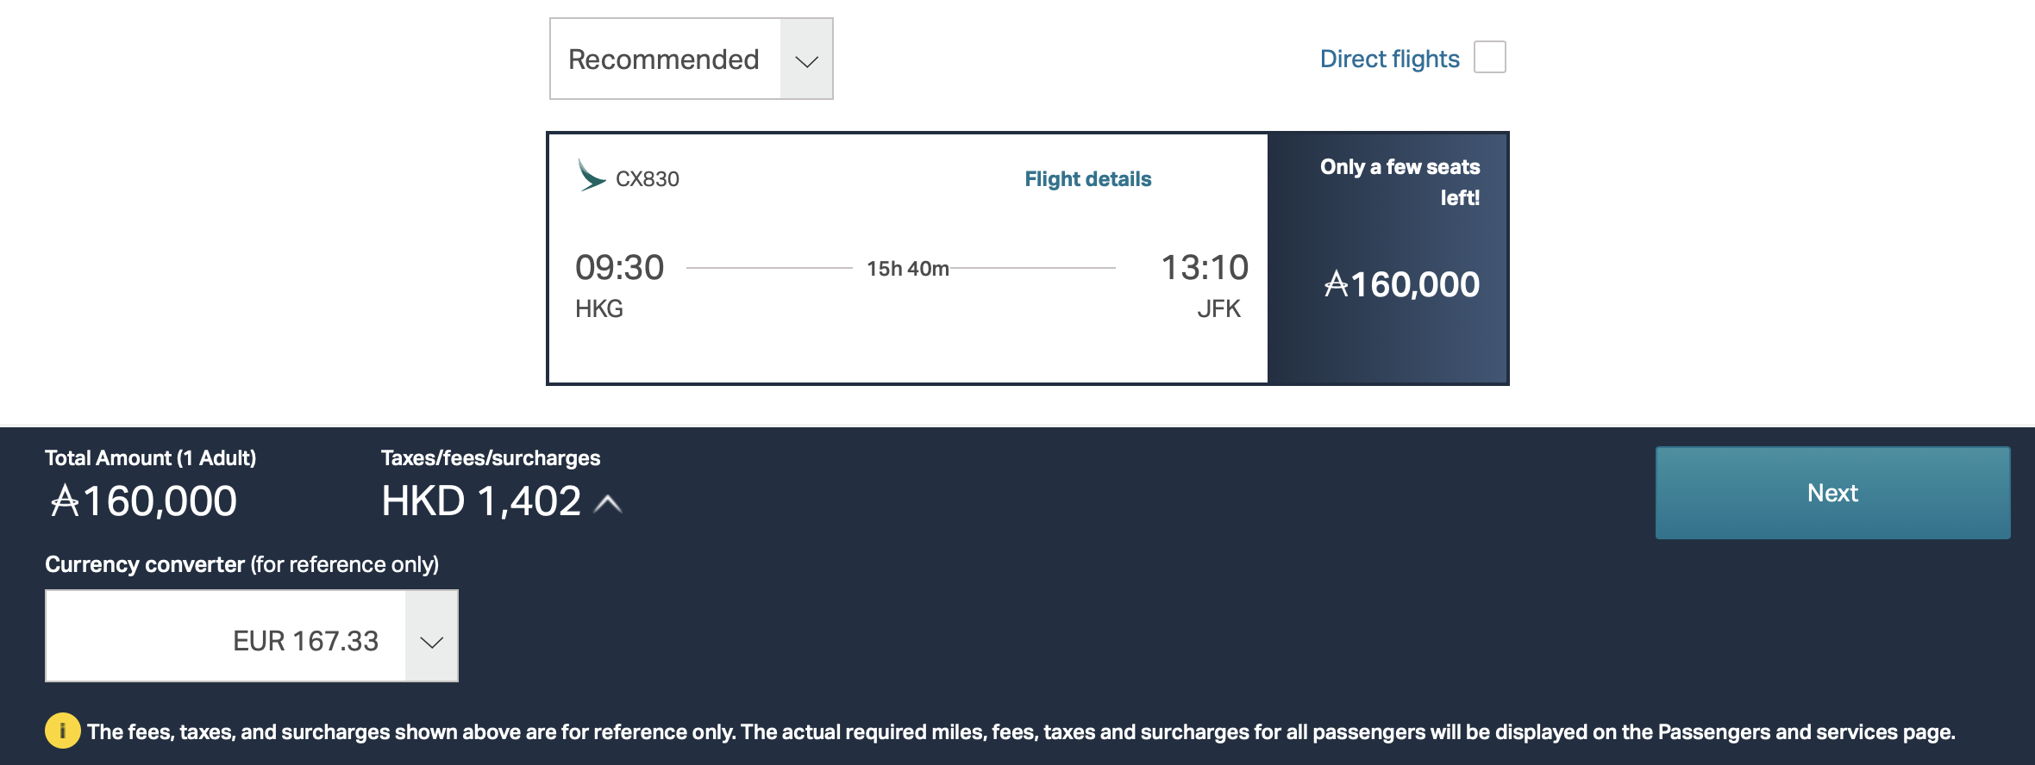Open the Recommended sort dropdown
The width and height of the screenshot is (2035, 765).
[x=691, y=59]
